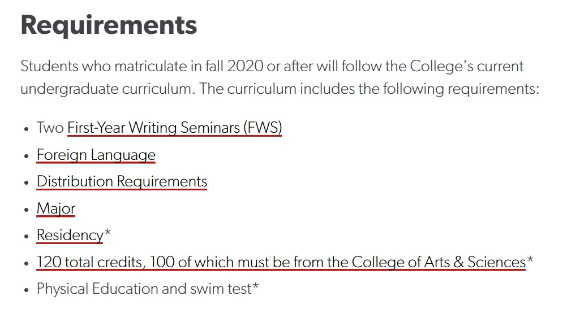Click the bullet beside Major
The height and width of the screenshot is (309, 567).
click(x=26, y=210)
